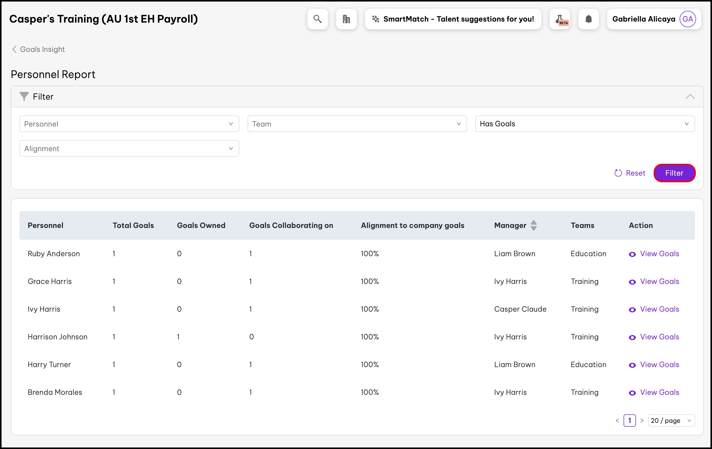Sort the table by Manager column
This screenshot has width=712, height=449.
pyautogui.click(x=533, y=225)
